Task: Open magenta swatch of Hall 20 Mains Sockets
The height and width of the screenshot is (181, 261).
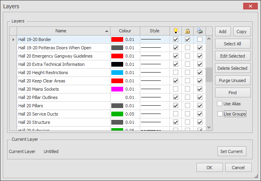Action: (x=117, y=89)
